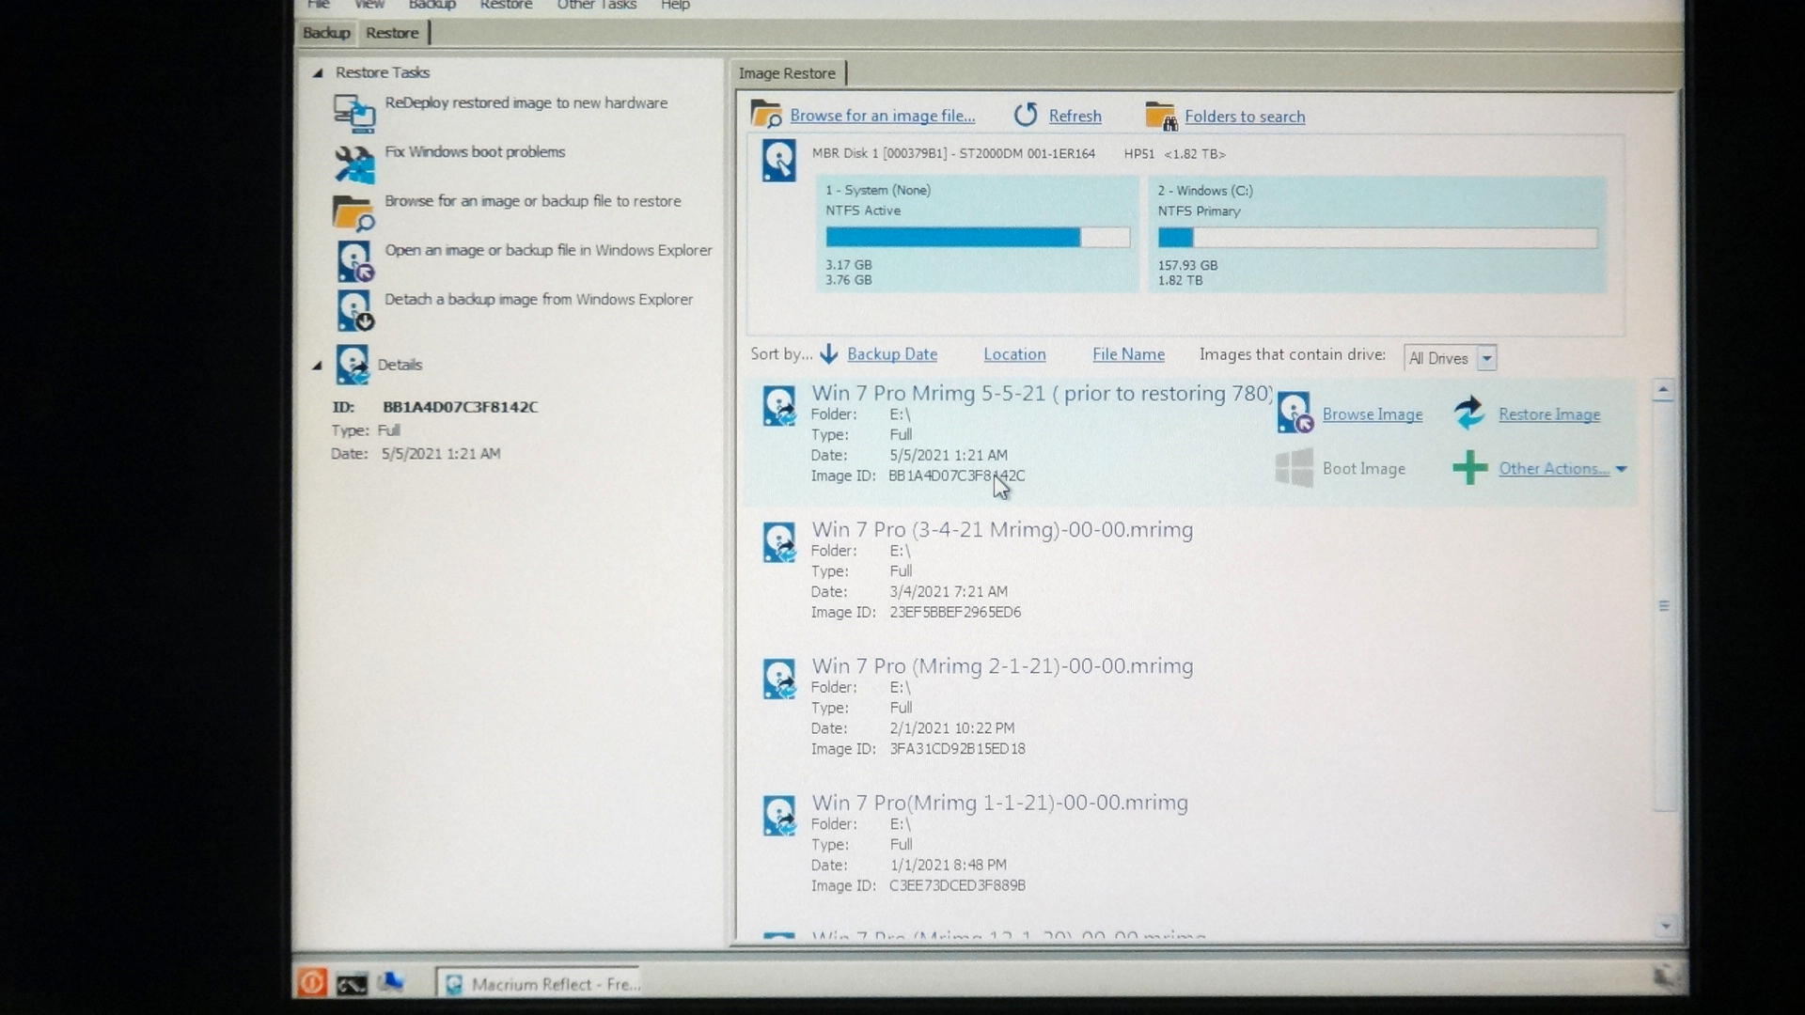Click the MBR Disk 1 drive icon

click(x=779, y=161)
